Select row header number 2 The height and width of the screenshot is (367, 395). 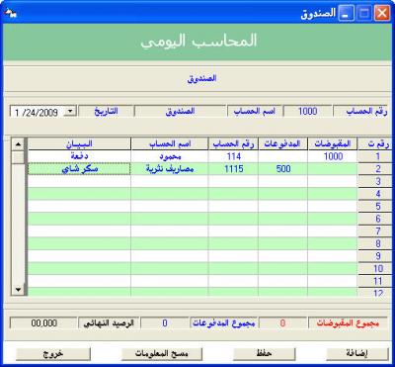pyautogui.click(x=375, y=169)
